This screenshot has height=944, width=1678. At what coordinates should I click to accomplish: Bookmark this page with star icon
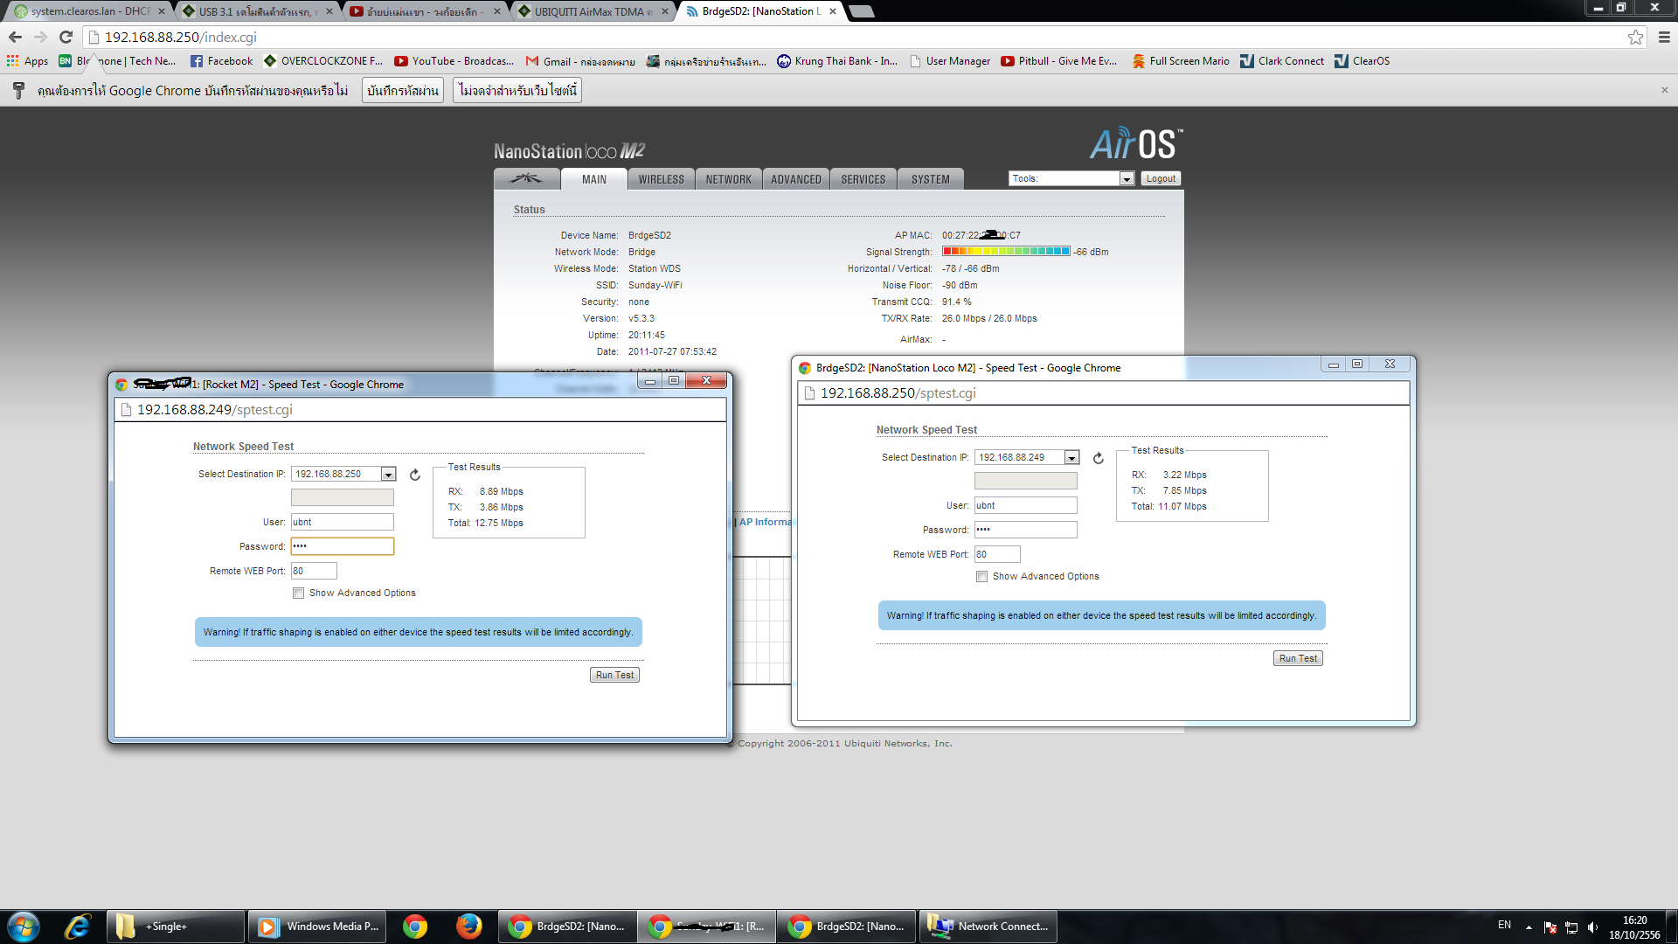coord(1635,37)
